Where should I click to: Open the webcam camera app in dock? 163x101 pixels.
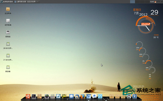coord(47,96)
